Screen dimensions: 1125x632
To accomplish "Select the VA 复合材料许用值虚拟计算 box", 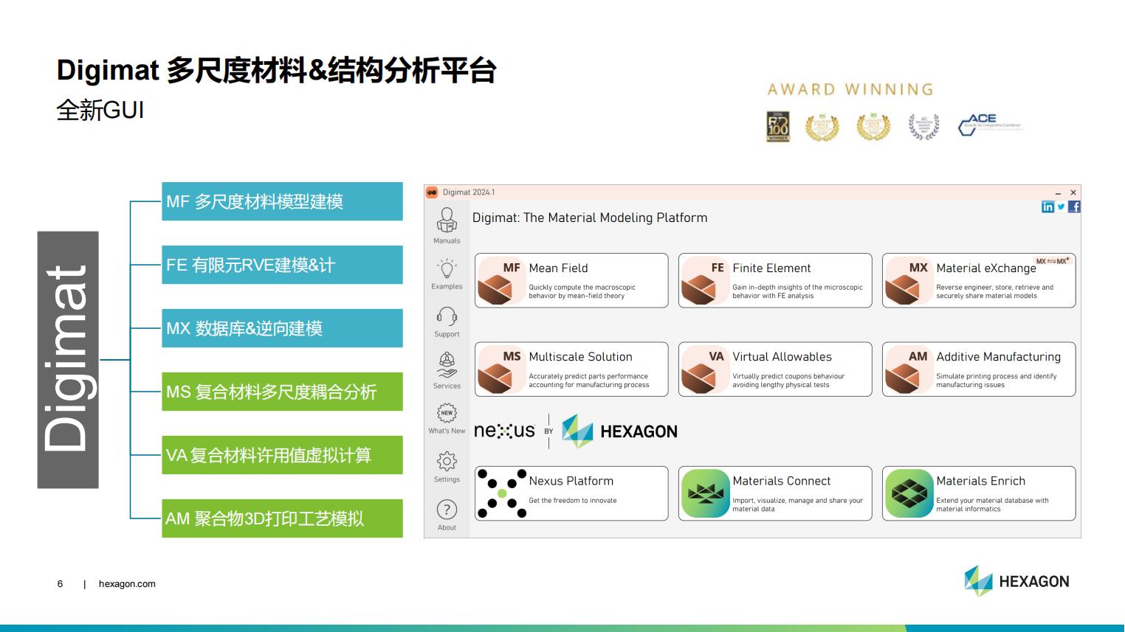I will point(282,455).
